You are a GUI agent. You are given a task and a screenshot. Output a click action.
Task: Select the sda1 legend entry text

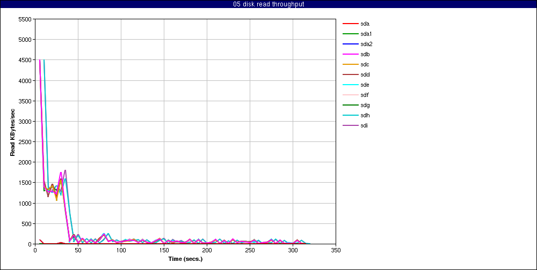[366, 34]
